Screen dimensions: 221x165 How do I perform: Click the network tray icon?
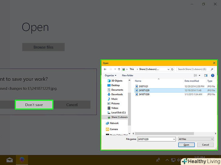pos(173,160)
